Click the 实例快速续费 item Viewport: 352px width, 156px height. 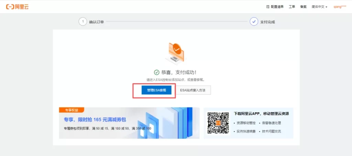click(246, 131)
